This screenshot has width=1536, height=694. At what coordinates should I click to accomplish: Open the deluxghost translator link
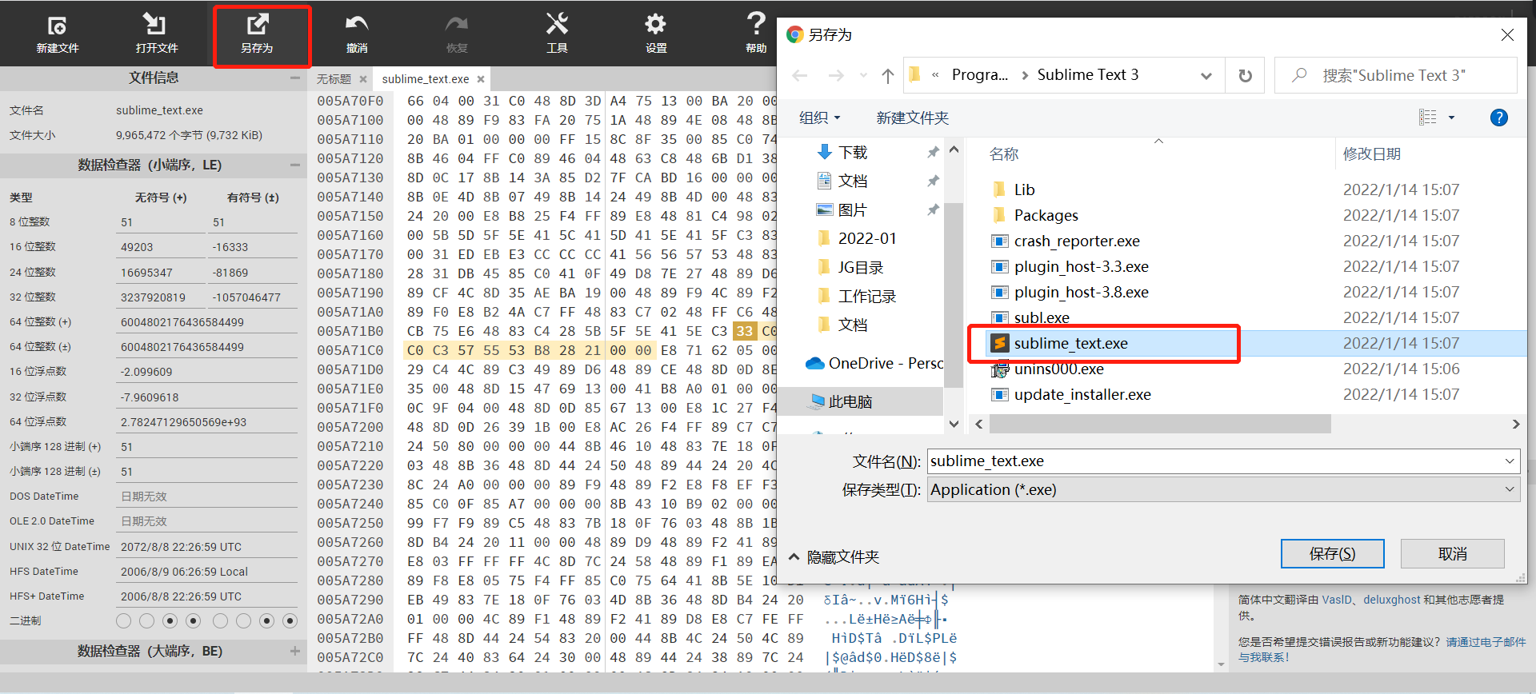(x=1392, y=599)
